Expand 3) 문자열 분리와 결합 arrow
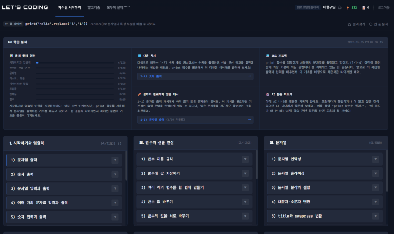 point(375,187)
